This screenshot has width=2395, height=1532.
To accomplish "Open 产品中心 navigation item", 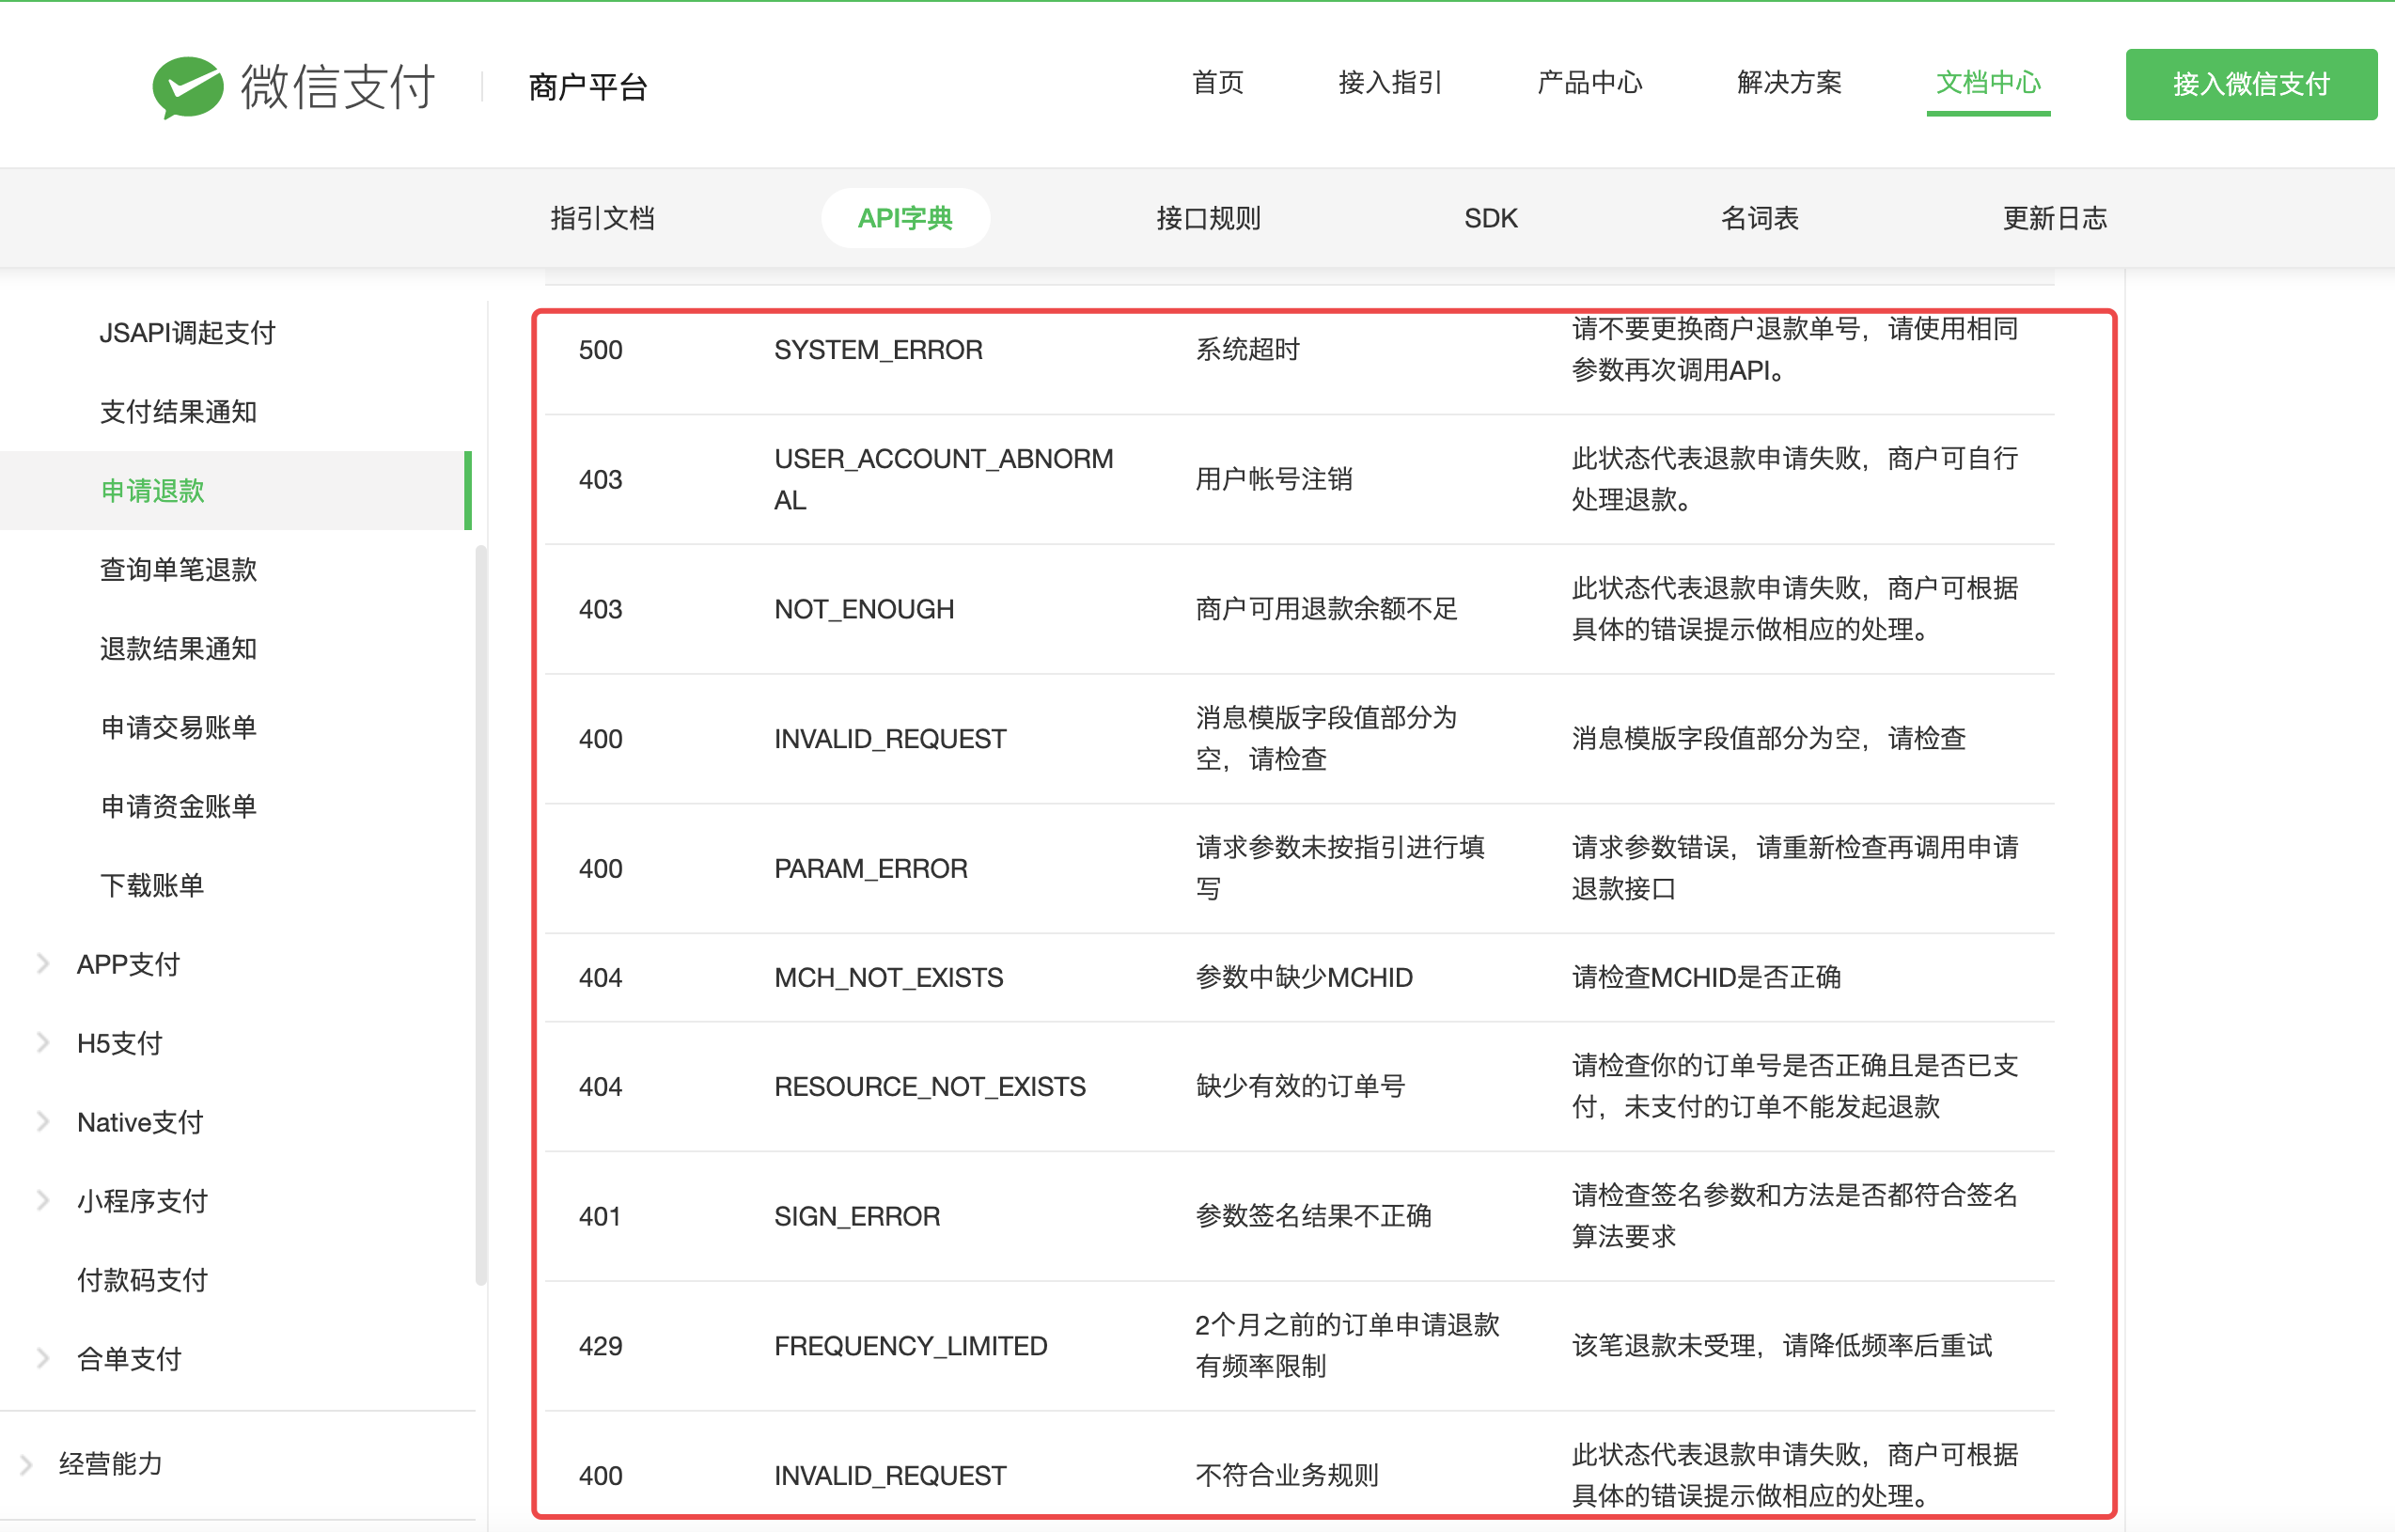I will pos(1589,83).
